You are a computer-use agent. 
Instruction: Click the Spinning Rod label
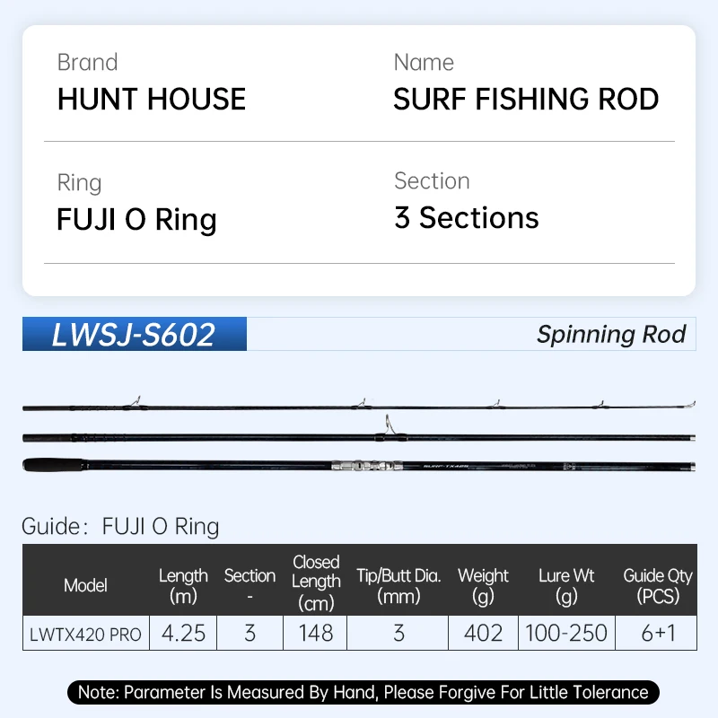610,335
